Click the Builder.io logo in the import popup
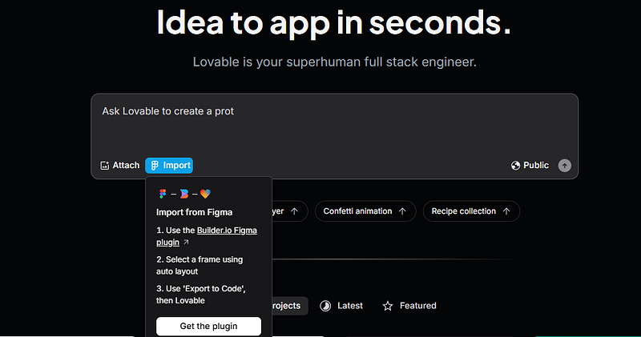Screen dimensions: 641x337 click(x=184, y=194)
